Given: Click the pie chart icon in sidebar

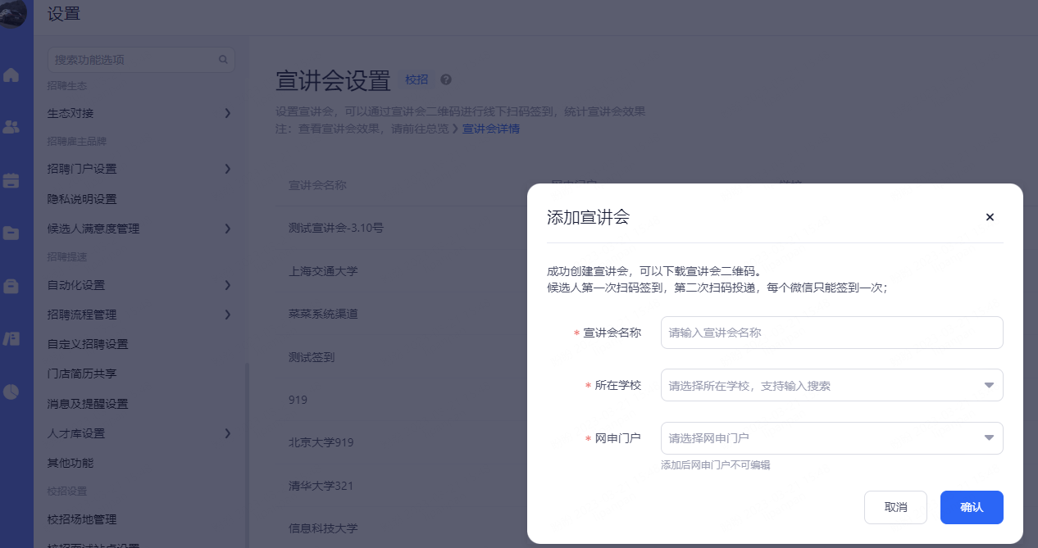Looking at the screenshot, I should click(11, 392).
